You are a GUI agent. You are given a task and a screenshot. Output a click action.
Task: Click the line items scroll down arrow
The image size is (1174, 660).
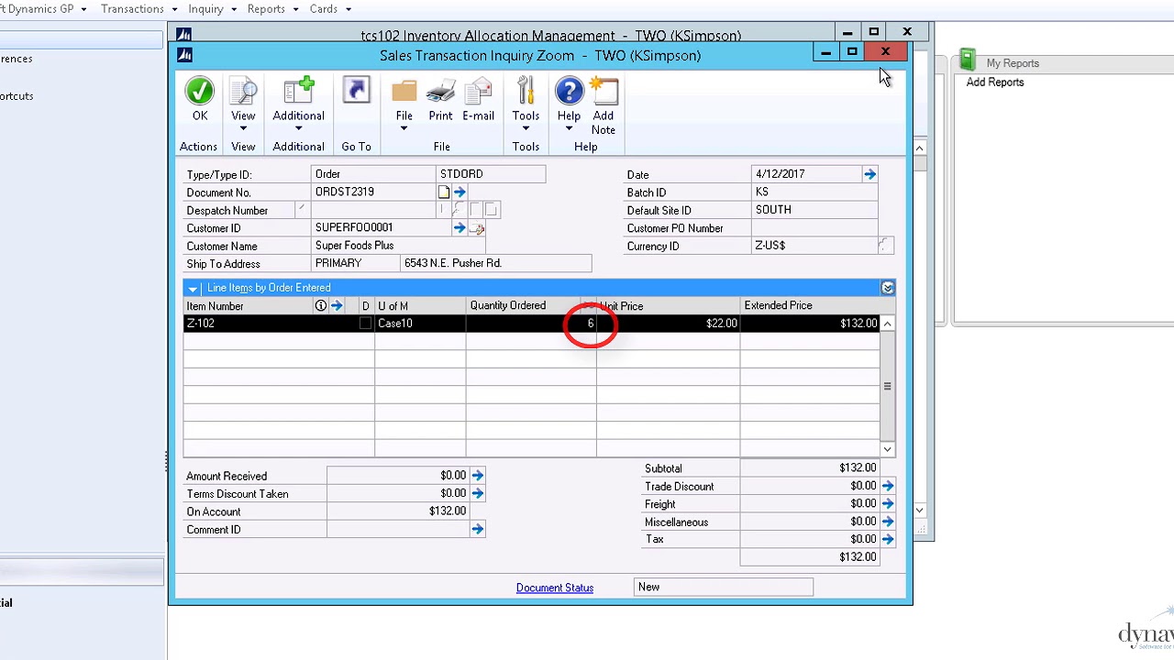[887, 449]
